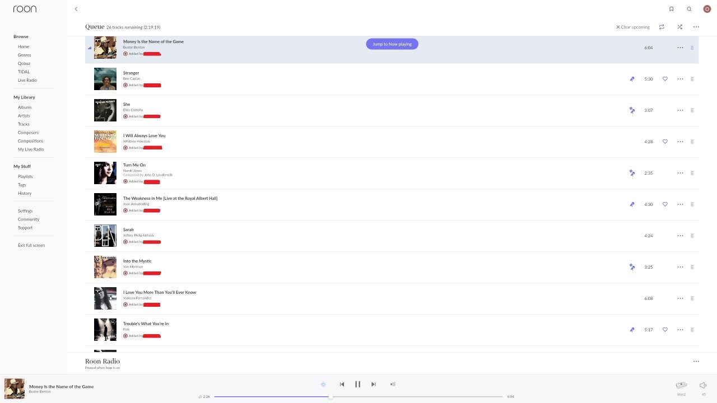Viewport: 717px width, 403px height.
Task: Favorite The Weakness in Me
Action: 665,204
